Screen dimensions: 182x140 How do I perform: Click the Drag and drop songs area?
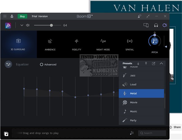pos(41,133)
